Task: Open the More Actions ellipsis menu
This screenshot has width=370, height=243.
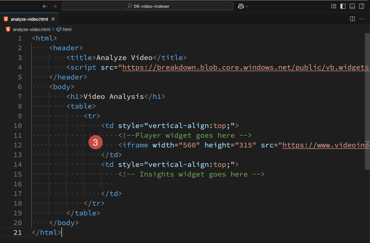Action: (x=361, y=19)
